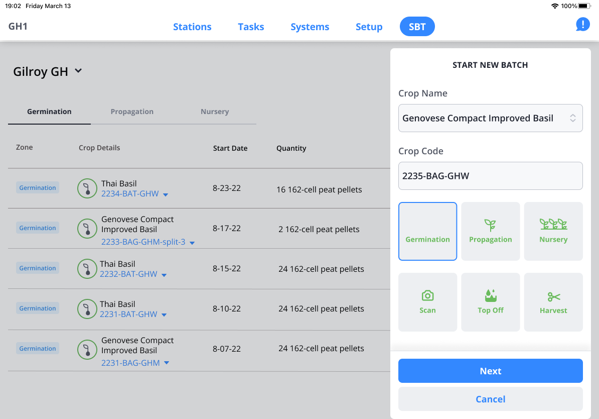The height and width of the screenshot is (419, 599).
Task: Open the Crop Name dropdown
Action: (x=490, y=118)
